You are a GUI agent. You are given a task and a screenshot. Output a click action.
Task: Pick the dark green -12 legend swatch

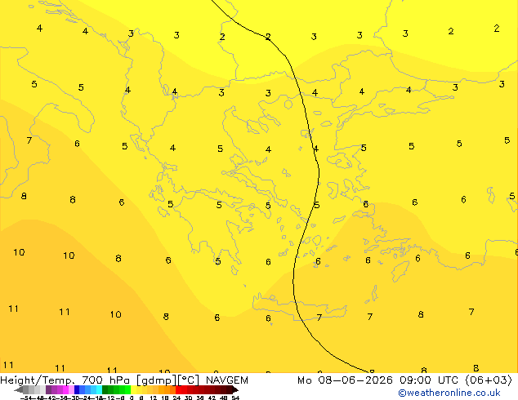[105, 389]
